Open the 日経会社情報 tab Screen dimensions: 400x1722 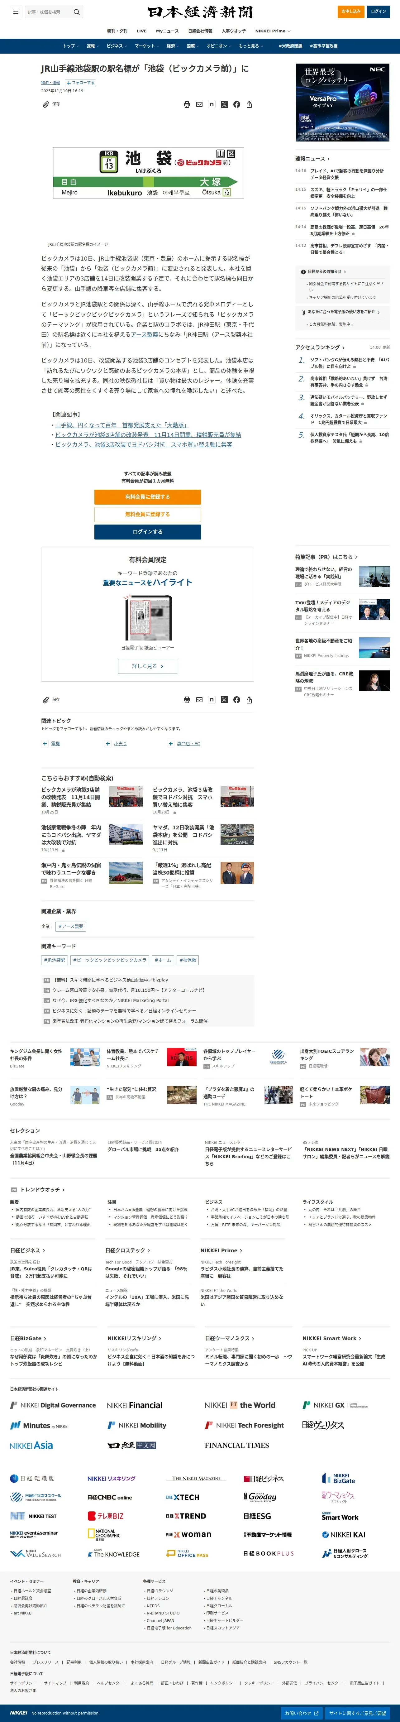[x=200, y=31]
